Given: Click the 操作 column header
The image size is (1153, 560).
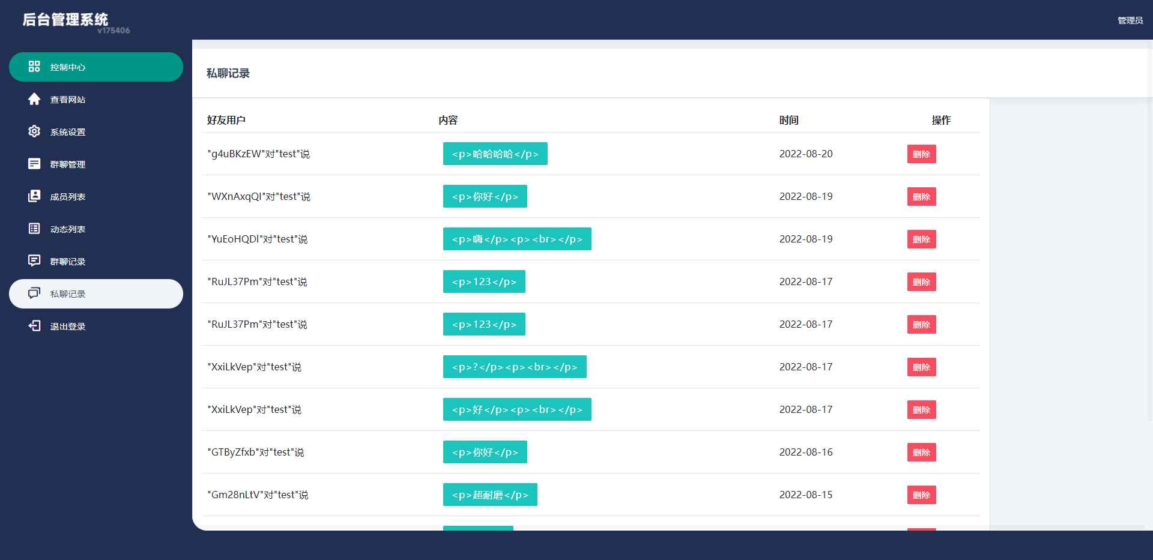Looking at the screenshot, I should (x=941, y=120).
